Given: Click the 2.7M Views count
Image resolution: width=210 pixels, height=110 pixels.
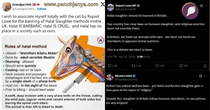Looking at the screenshot, I should 144,57.
